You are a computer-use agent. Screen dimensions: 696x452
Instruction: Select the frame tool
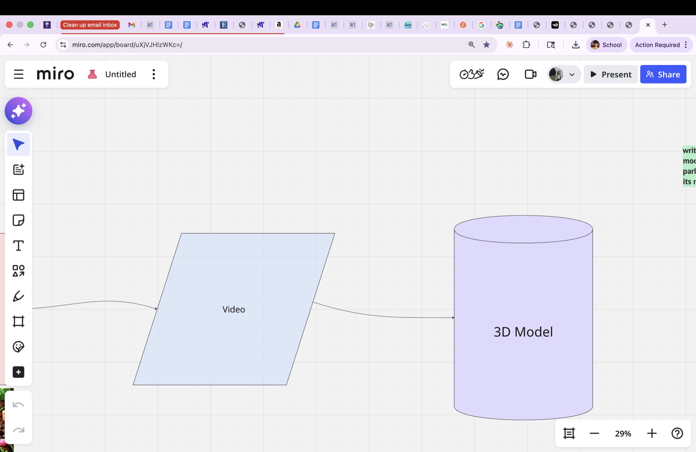pyautogui.click(x=18, y=321)
